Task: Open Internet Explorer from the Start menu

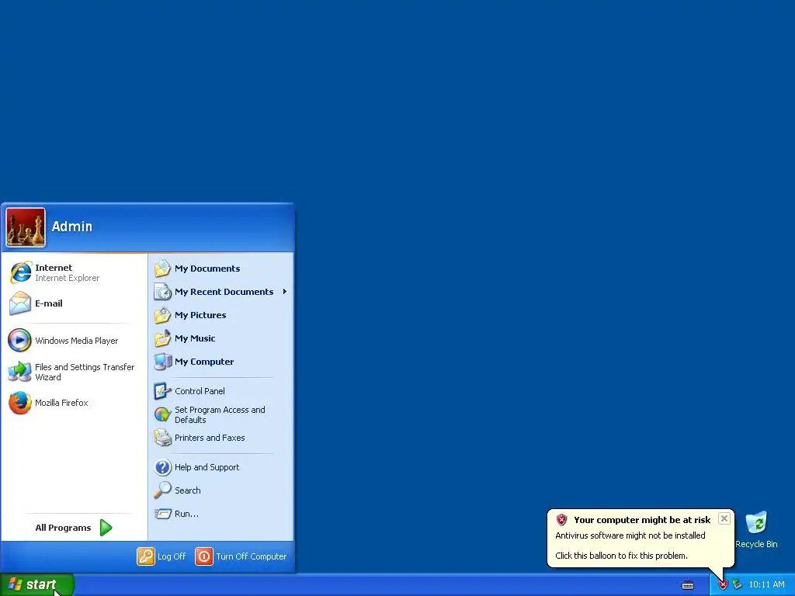Action: click(74, 272)
